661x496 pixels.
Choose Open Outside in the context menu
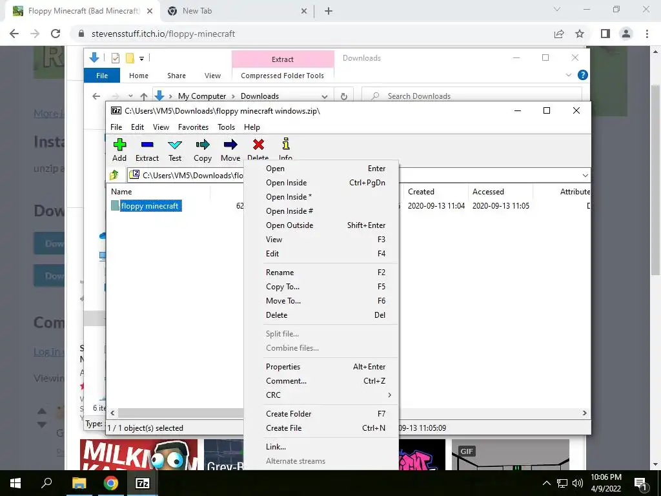pos(321,225)
